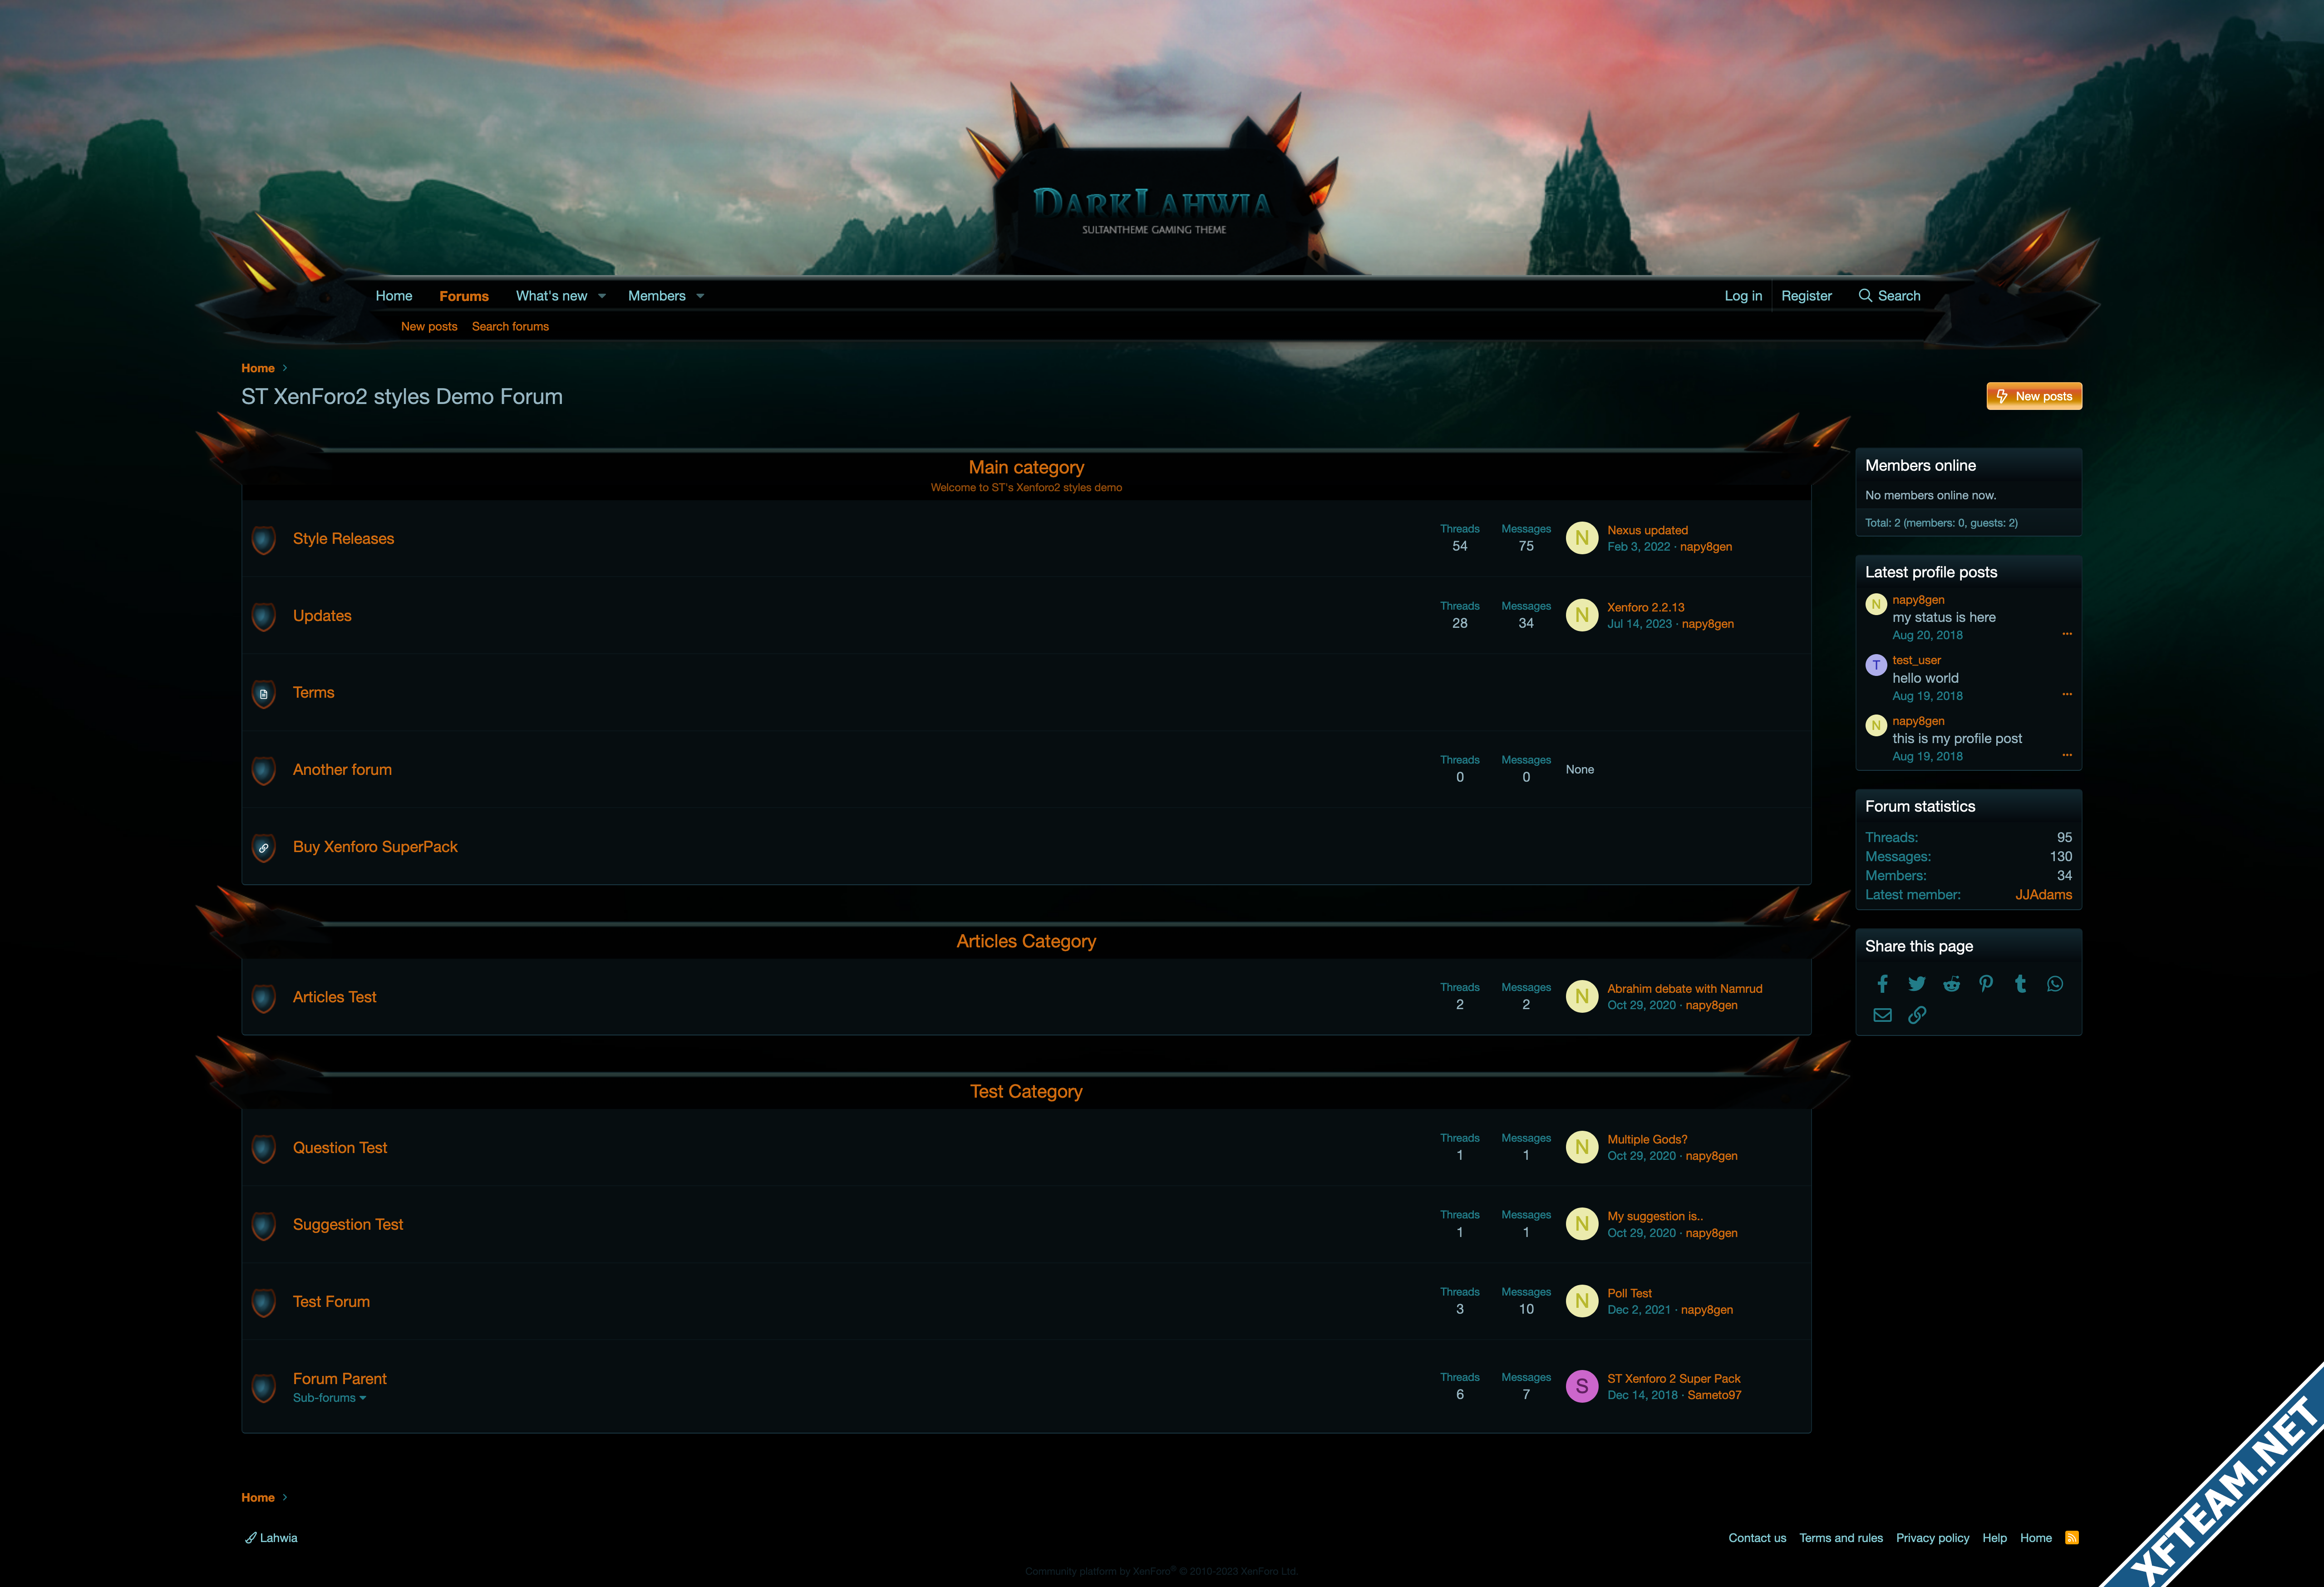Share page on Reddit icon
Screen dimensions: 2324x1587
pos(1951,984)
